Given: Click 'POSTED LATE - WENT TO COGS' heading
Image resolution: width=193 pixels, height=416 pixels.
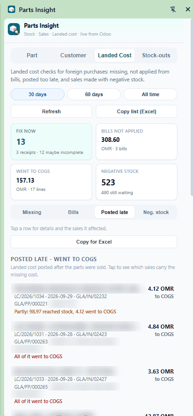Looking at the screenshot, I should [x=54, y=259].
